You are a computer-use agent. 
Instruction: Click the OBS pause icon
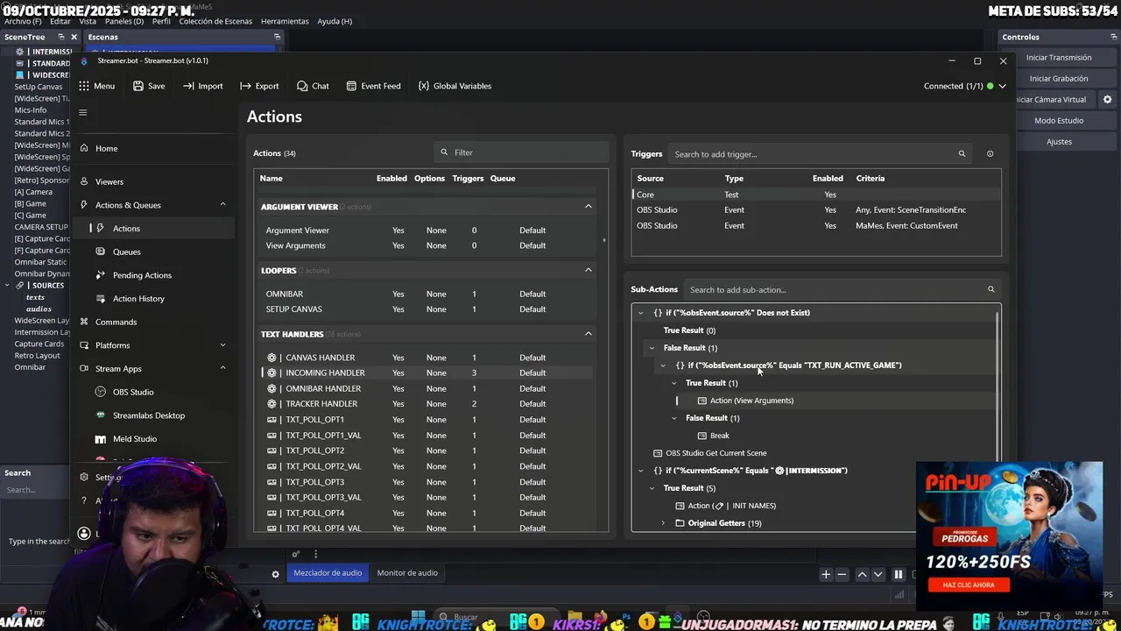tap(899, 575)
